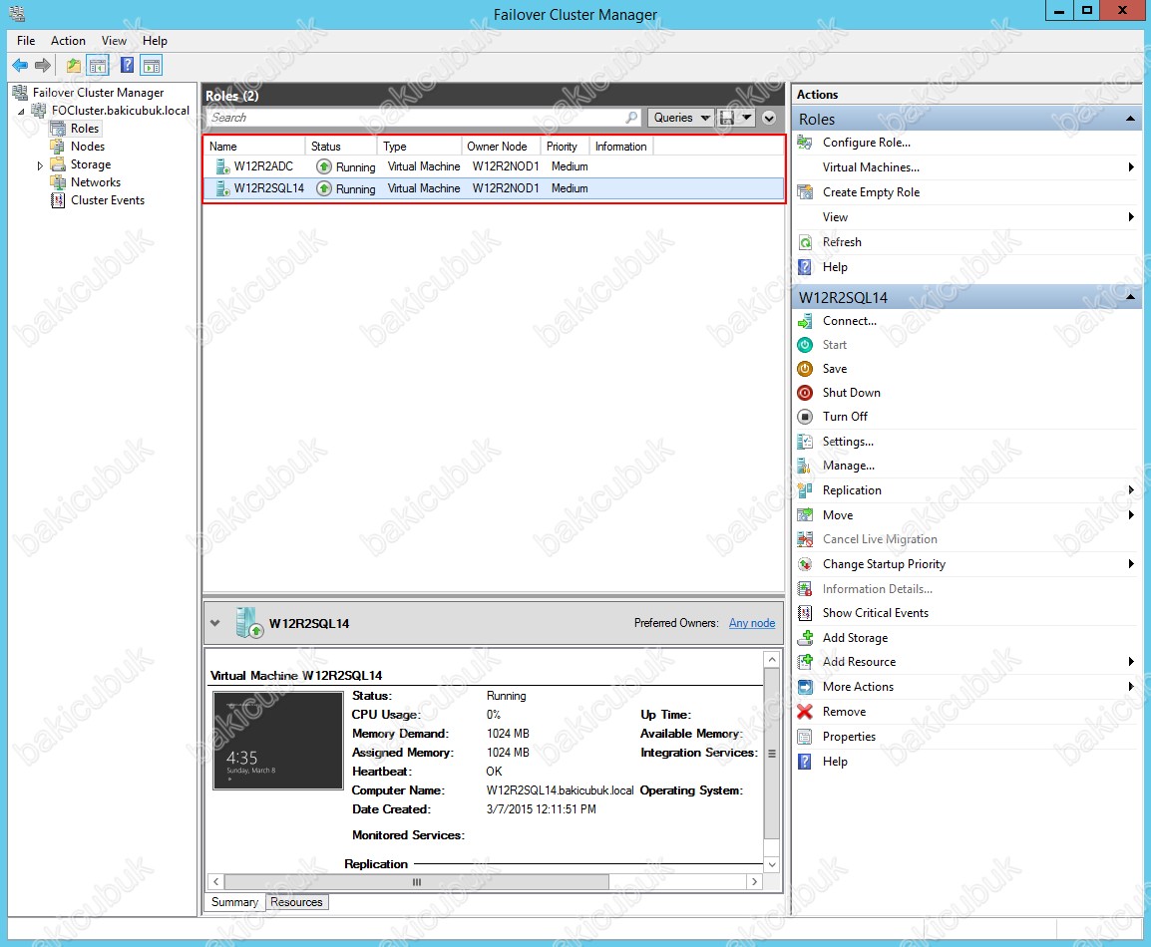Sort roles by the Owner Node column
Screen dimensions: 1151x947
pos(500,147)
